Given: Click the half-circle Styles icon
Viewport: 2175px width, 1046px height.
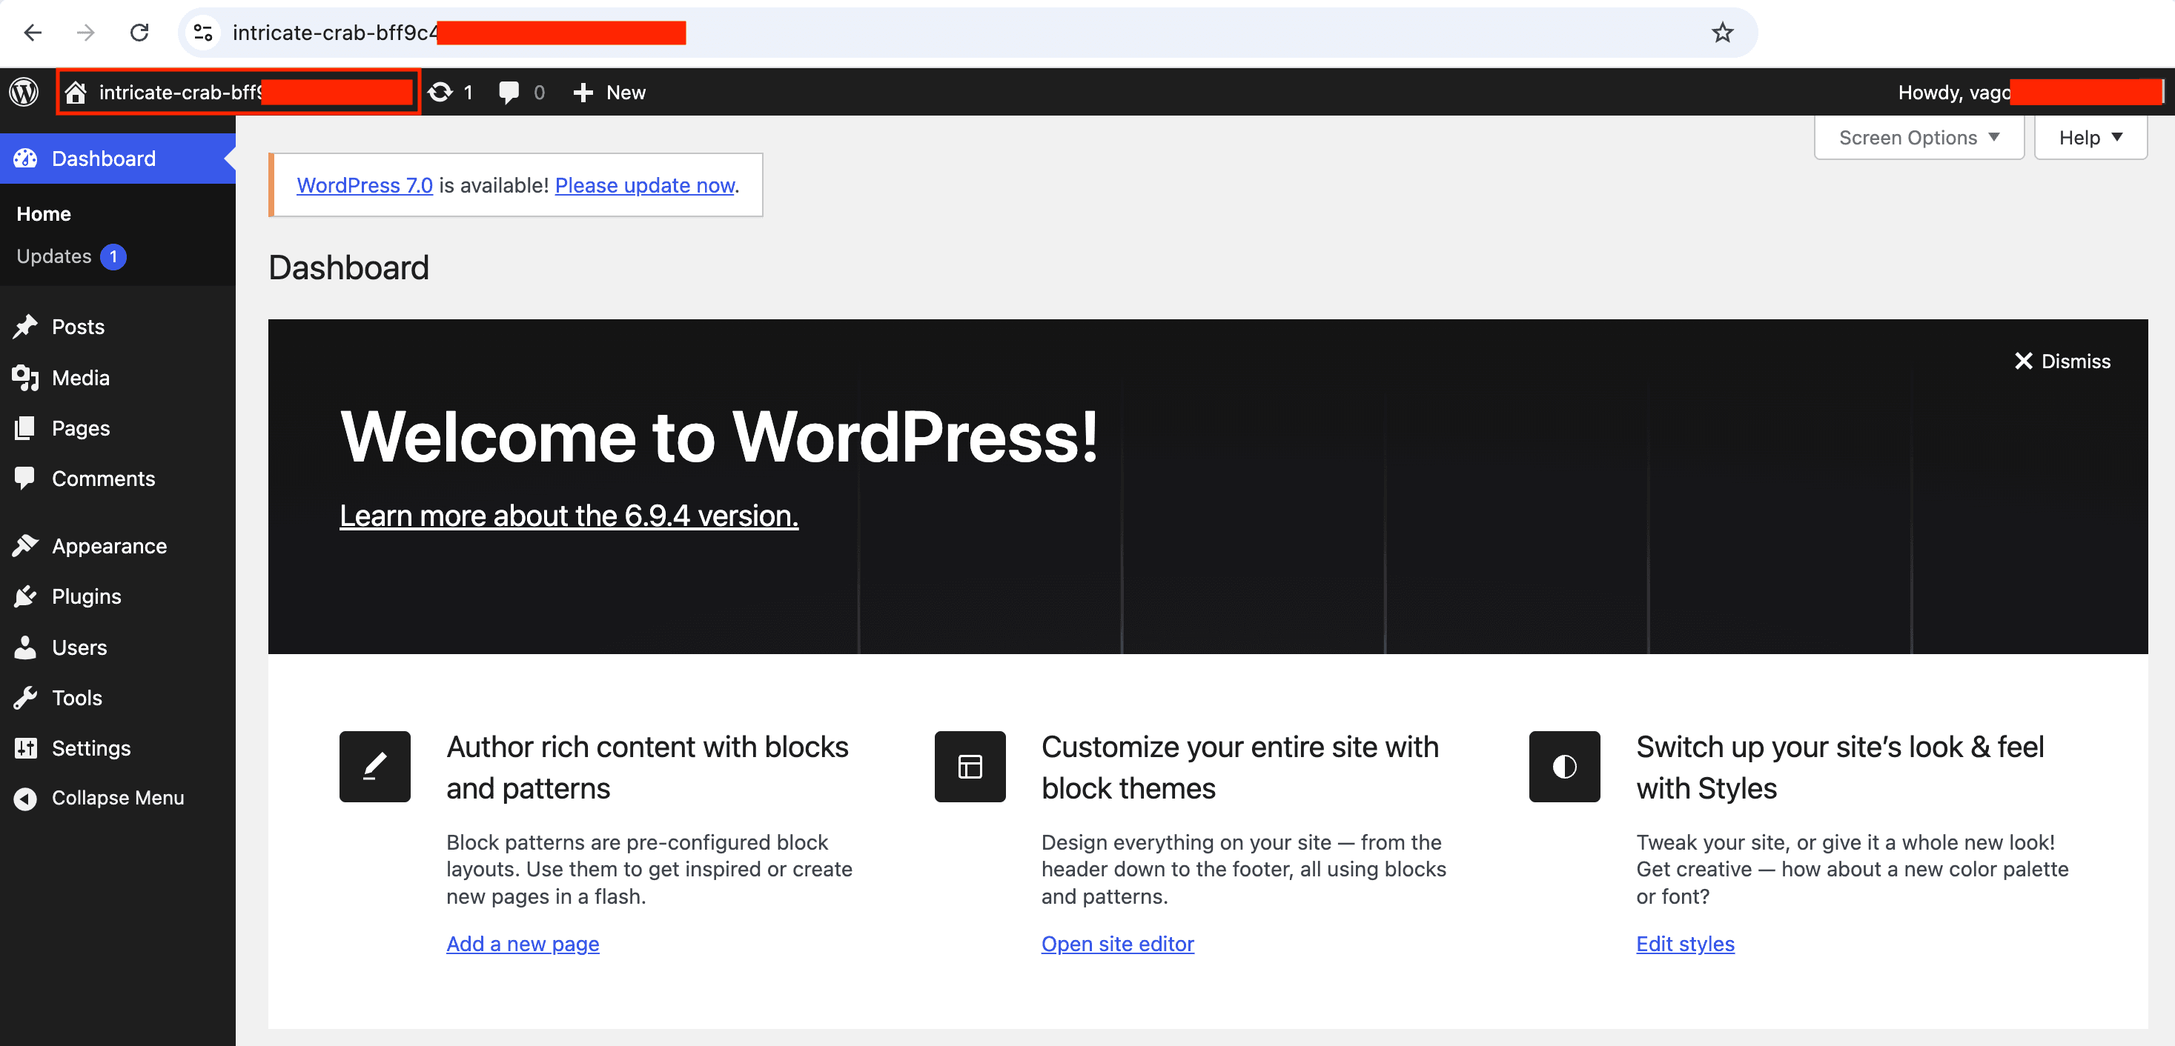Looking at the screenshot, I should point(1563,766).
